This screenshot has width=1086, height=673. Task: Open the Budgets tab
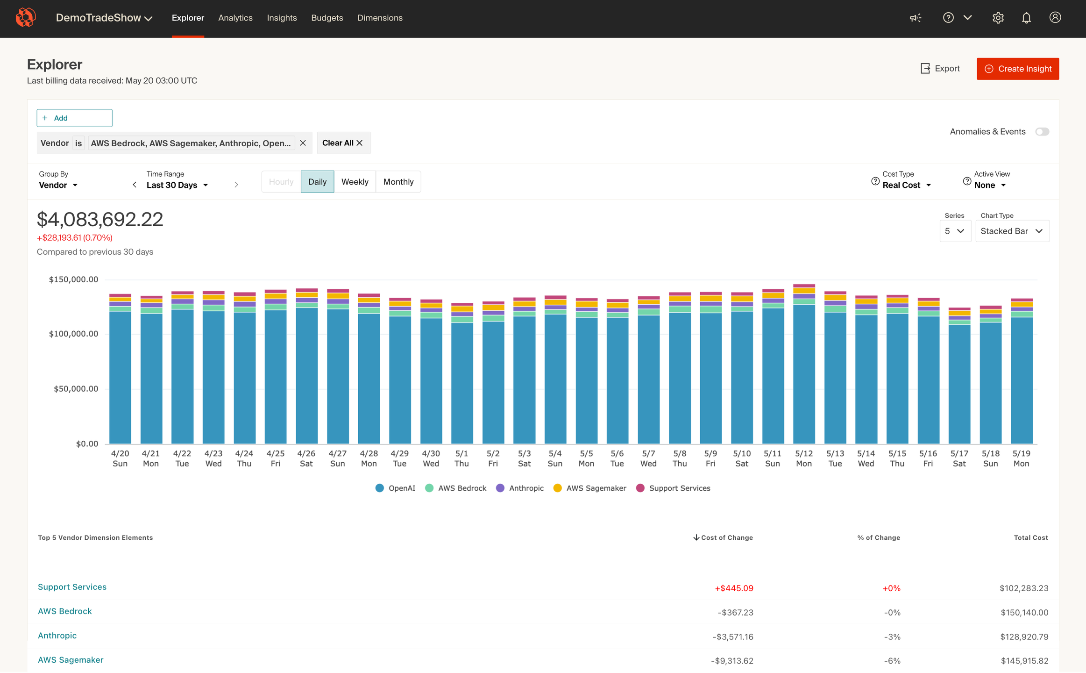click(x=327, y=18)
